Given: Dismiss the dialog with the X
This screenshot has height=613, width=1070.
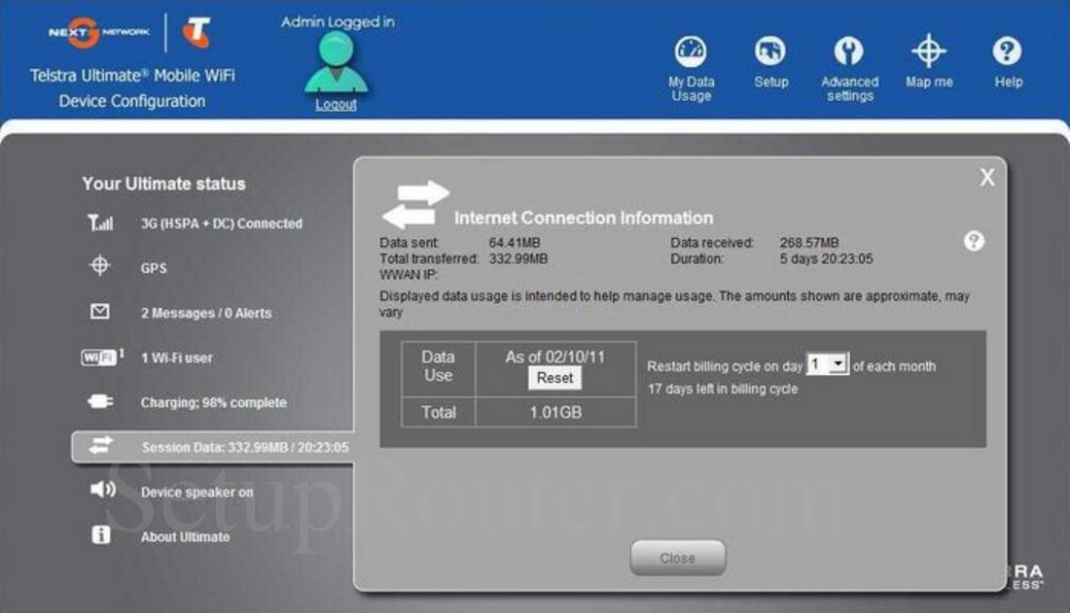Looking at the screenshot, I should tap(987, 178).
